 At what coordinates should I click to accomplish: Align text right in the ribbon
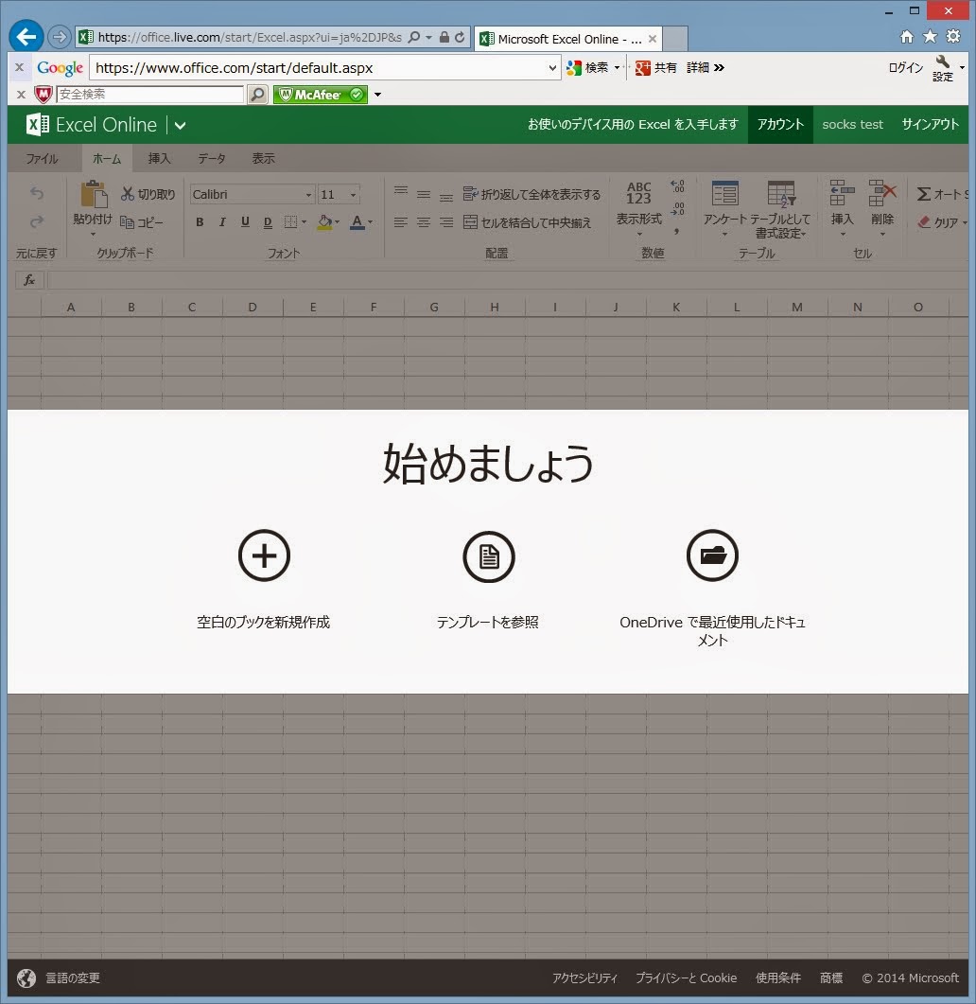[446, 222]
